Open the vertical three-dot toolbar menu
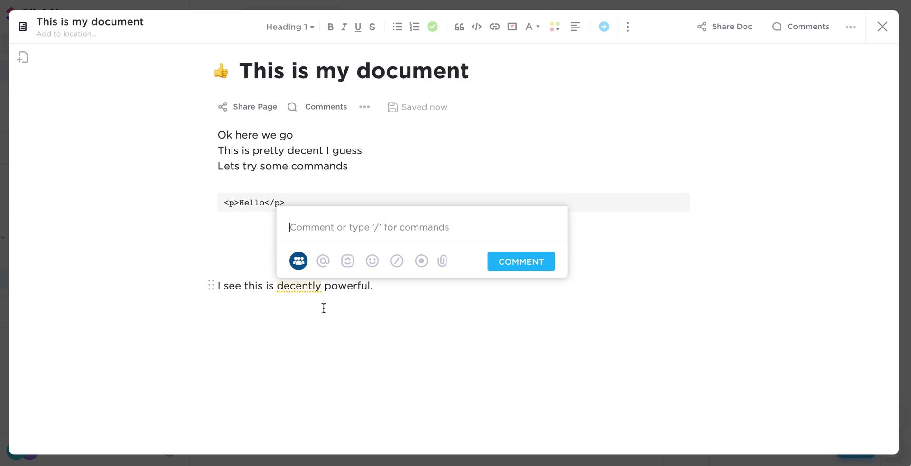Screen dimensions: 911x466 pos(628,27)
